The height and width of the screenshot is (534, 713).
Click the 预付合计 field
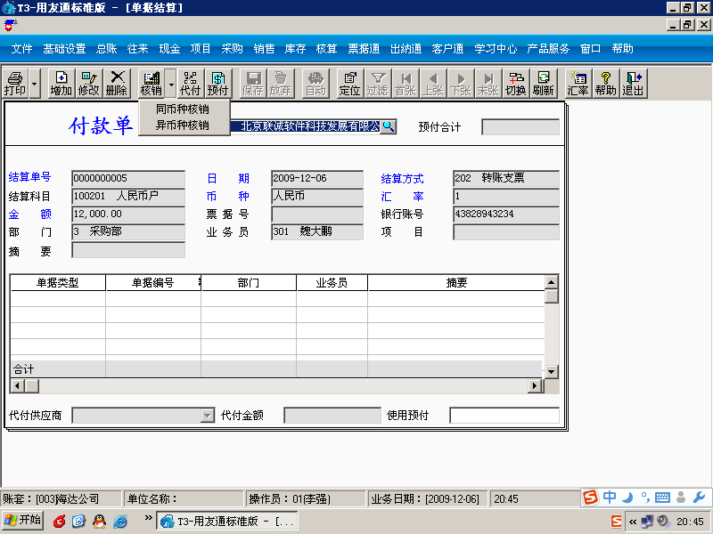tap(520, 127)
